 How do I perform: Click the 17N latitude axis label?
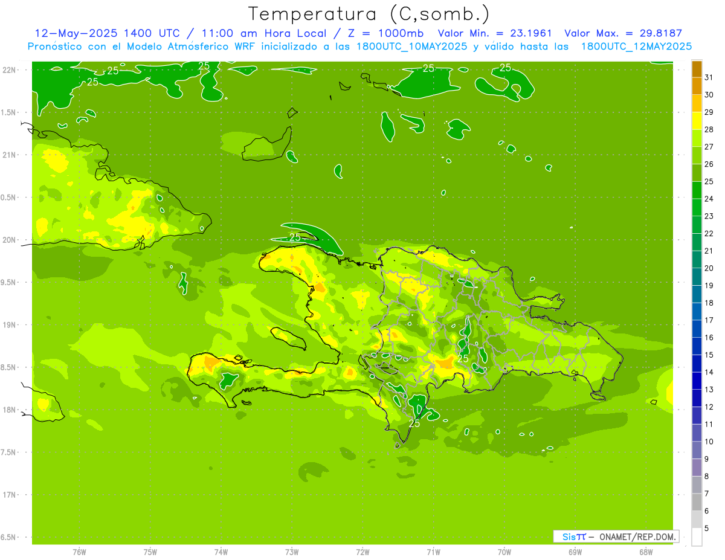[9, 495]
